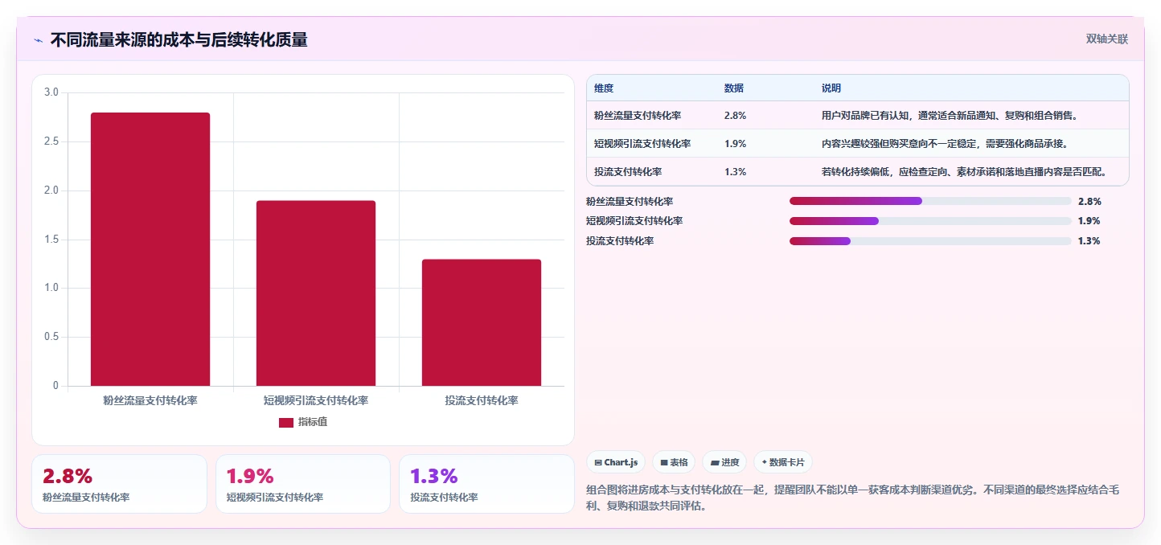This screenshot has width=1161, height=545.
Task: Click the 短视频引流支付转化率 label beside the progress bar
Action: pyautogui.click(x=634, y=221)
